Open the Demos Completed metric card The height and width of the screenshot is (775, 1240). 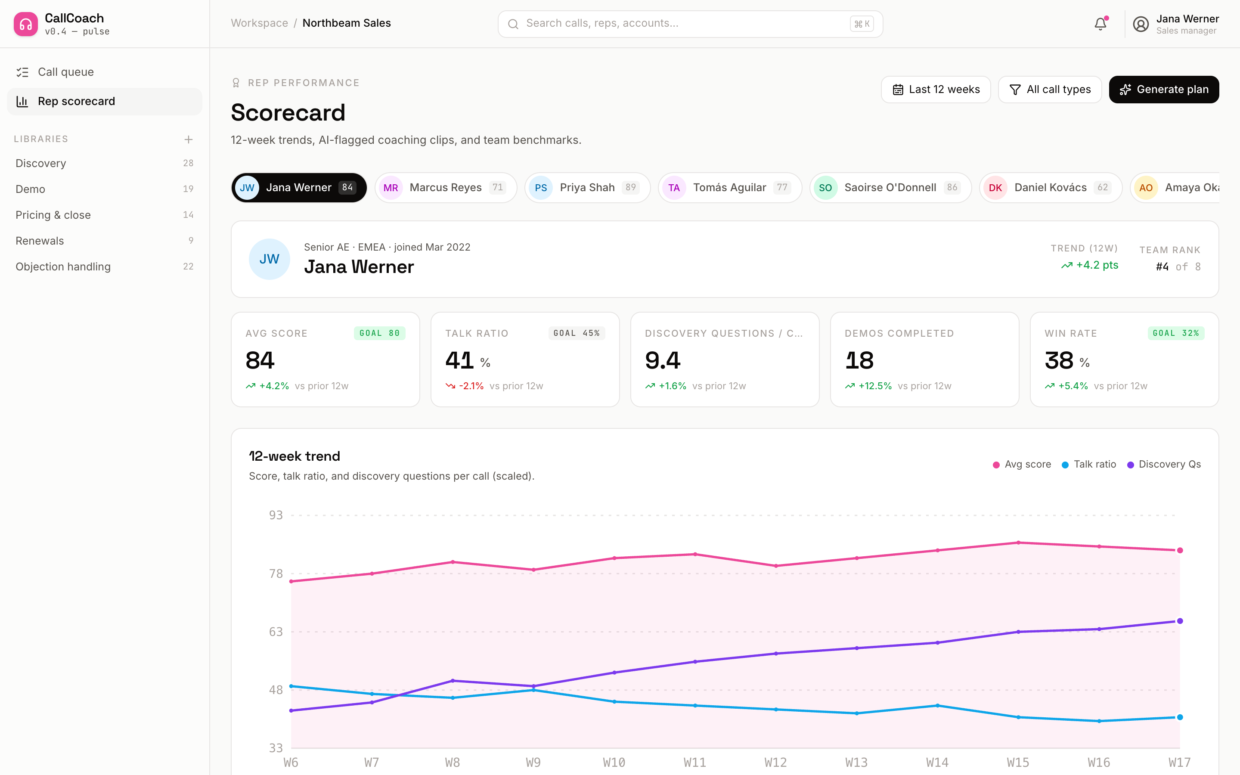pyautogui.click(x=924, y=360)
